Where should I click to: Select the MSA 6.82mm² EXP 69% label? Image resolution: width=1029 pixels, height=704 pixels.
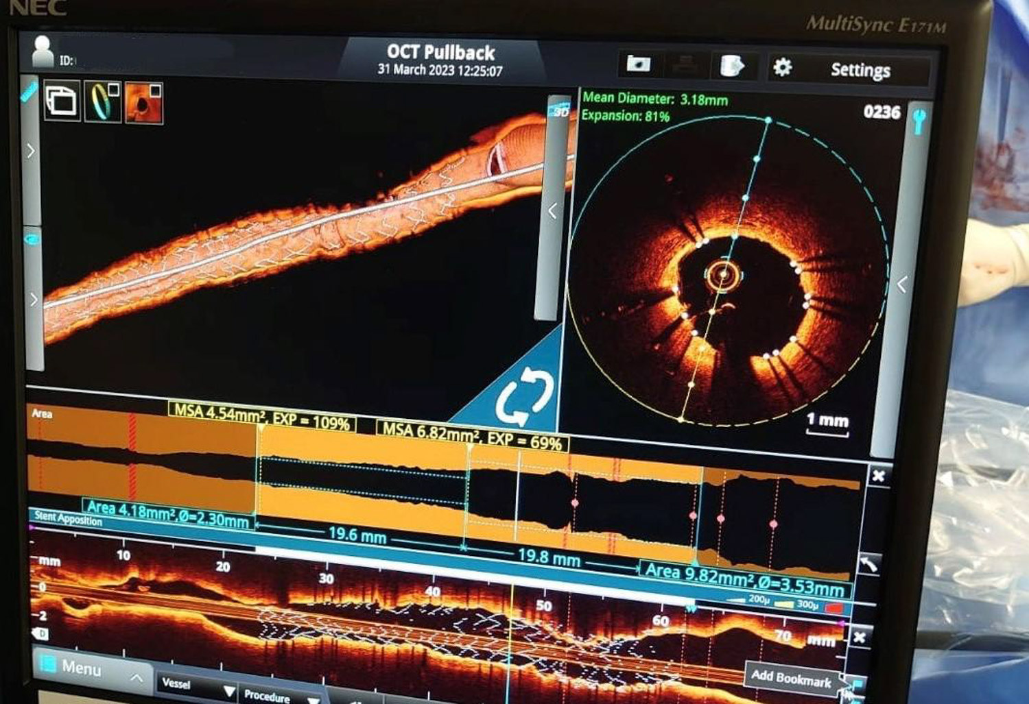click(x=473, y=436)
